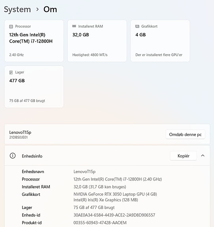
Task: Click the Grafikkort card icon
Action: (137, 26)
